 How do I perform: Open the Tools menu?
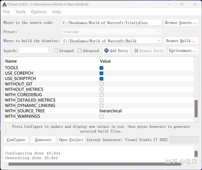(20, 12)
